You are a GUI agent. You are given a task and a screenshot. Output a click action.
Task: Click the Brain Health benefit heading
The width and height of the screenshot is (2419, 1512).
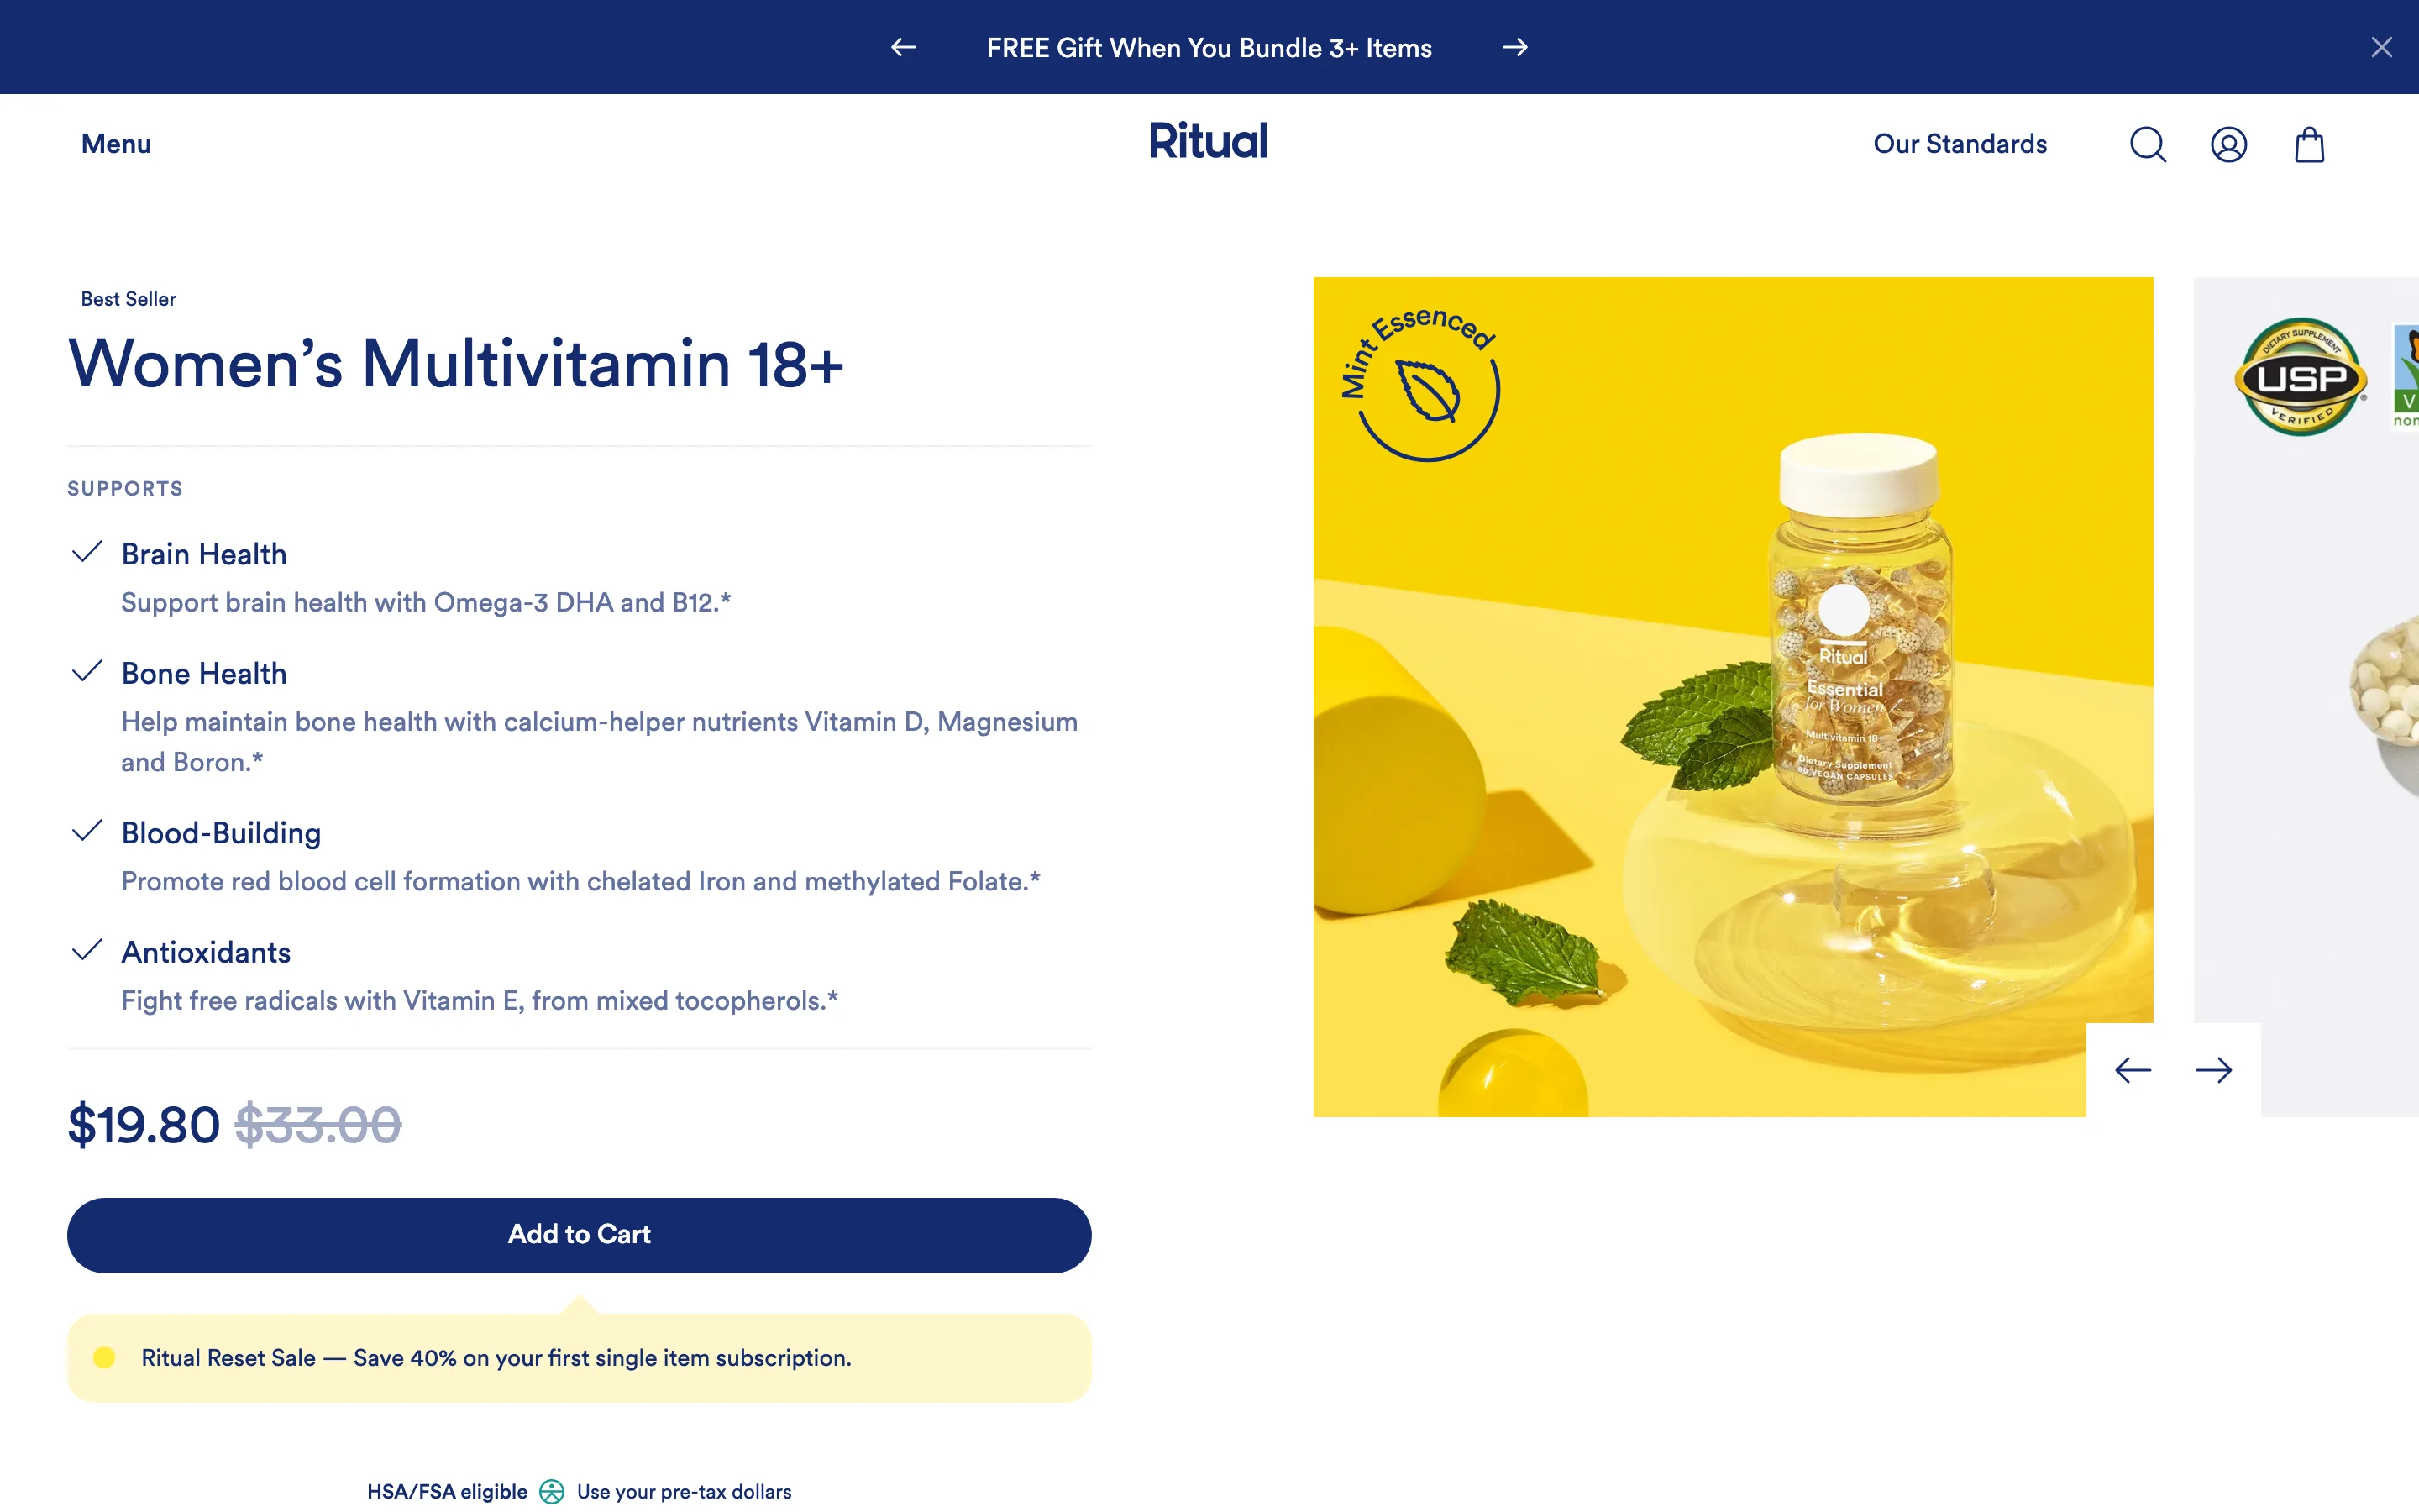[204, 554]
